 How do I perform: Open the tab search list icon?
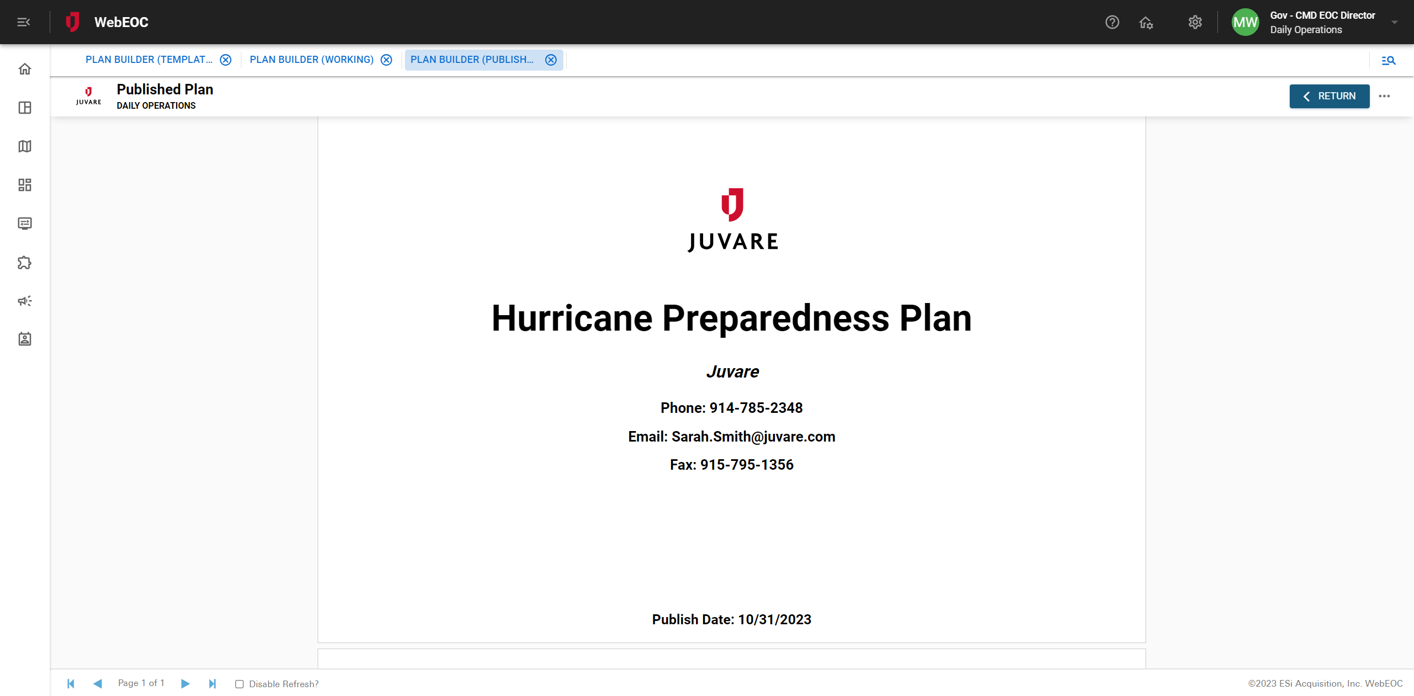[1389, 60]
